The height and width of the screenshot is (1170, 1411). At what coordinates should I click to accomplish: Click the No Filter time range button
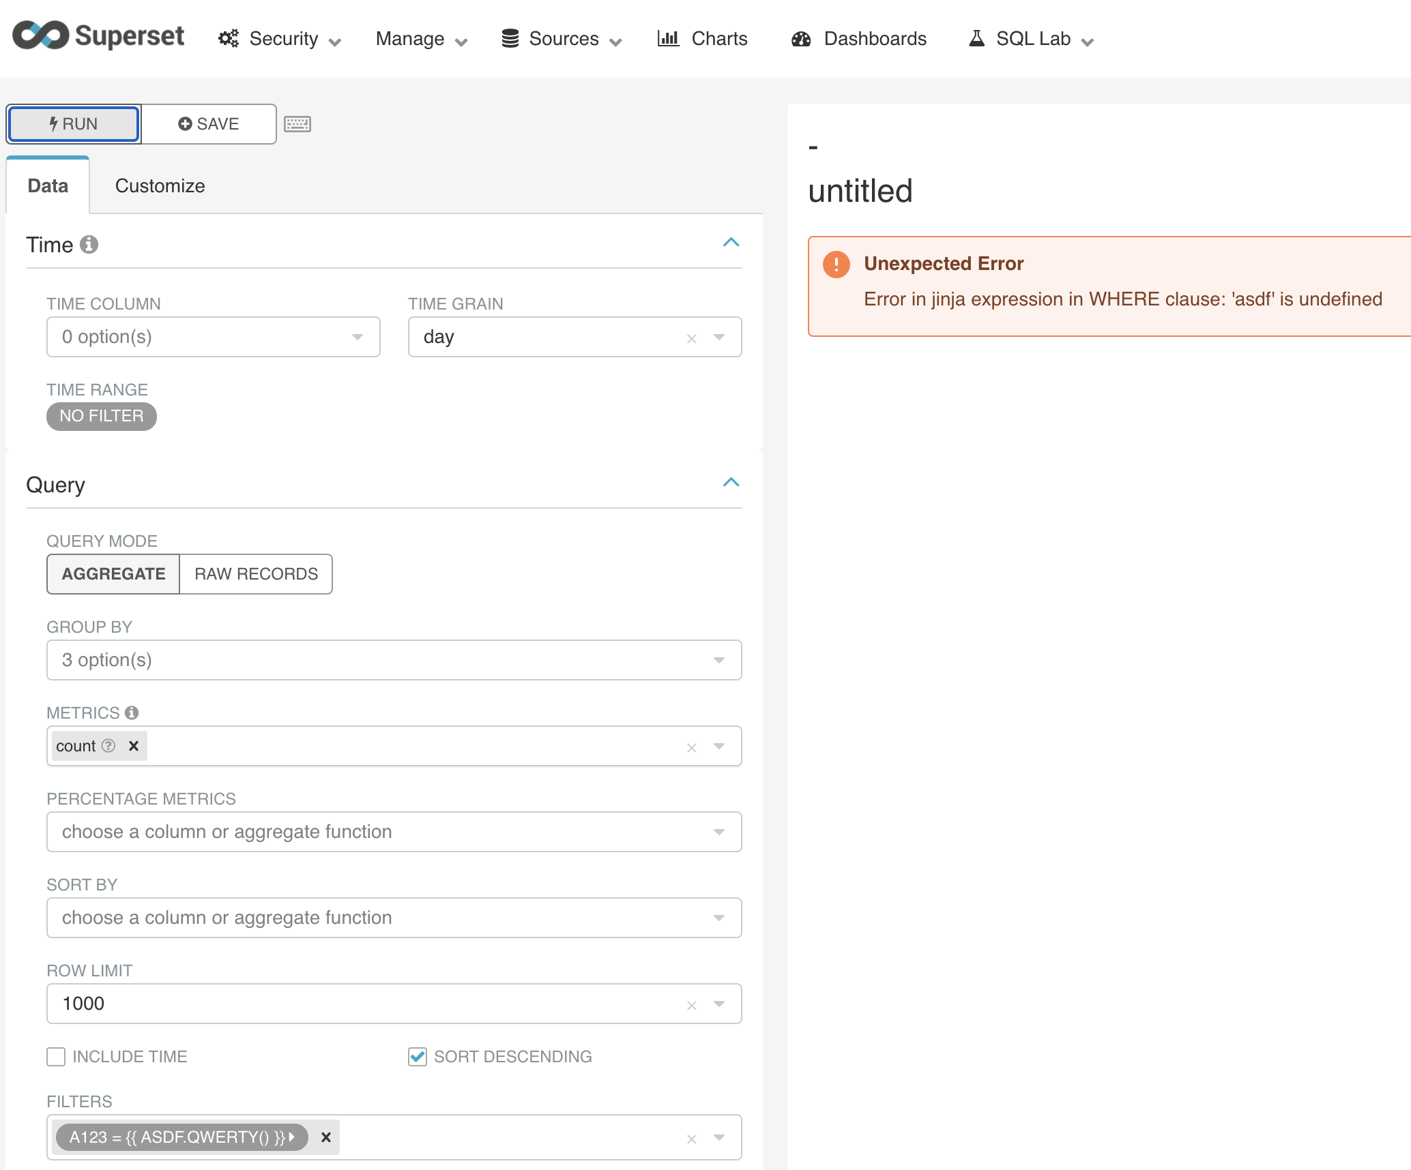[x=102, y=416]
